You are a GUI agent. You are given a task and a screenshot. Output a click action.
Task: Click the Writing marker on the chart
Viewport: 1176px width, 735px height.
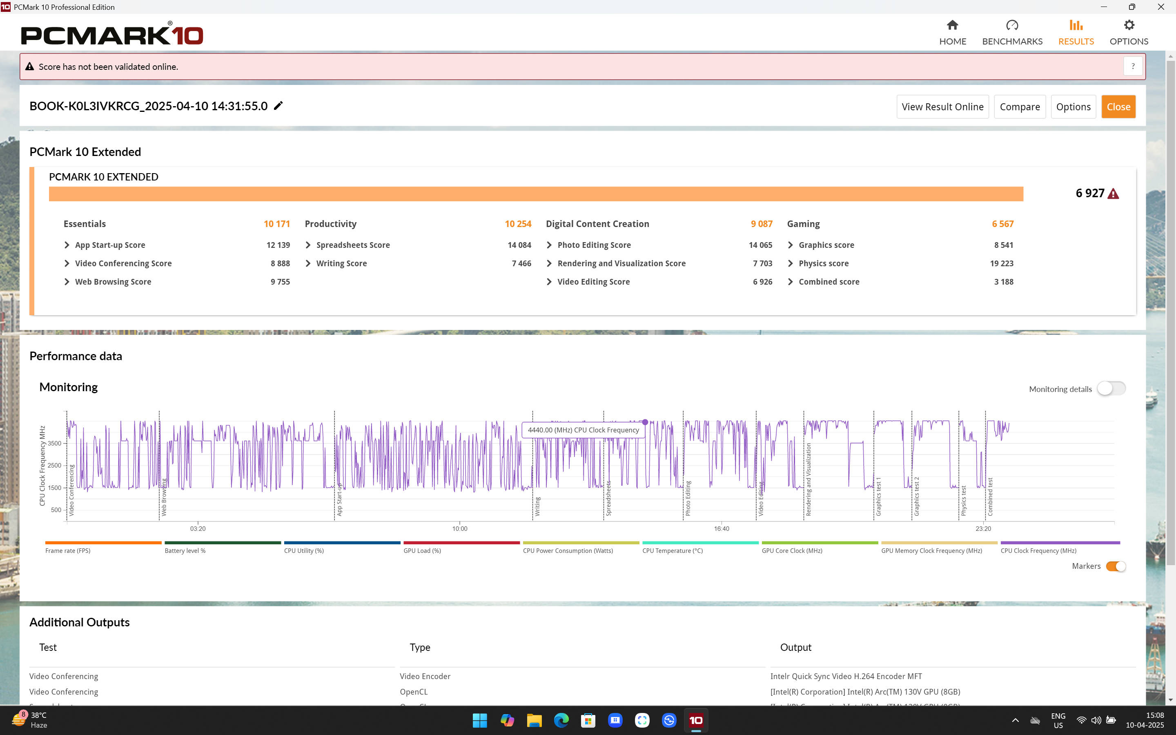tap(537, 506)
